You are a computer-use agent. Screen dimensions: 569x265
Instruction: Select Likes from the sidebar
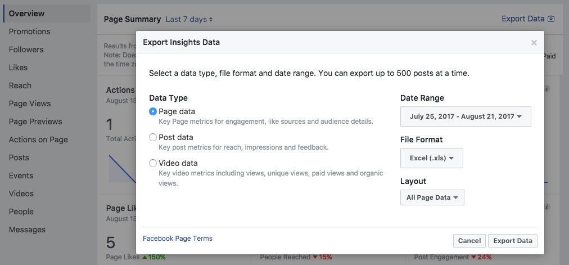tap(18, 68)
